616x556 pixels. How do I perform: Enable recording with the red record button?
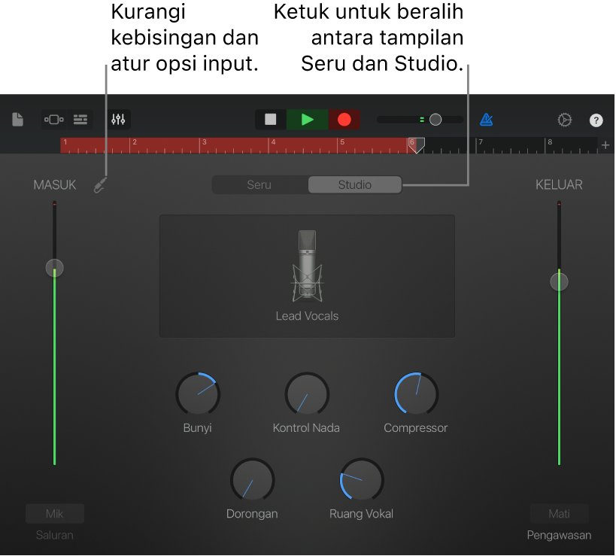pyautogui.click(x=344, y=119)
